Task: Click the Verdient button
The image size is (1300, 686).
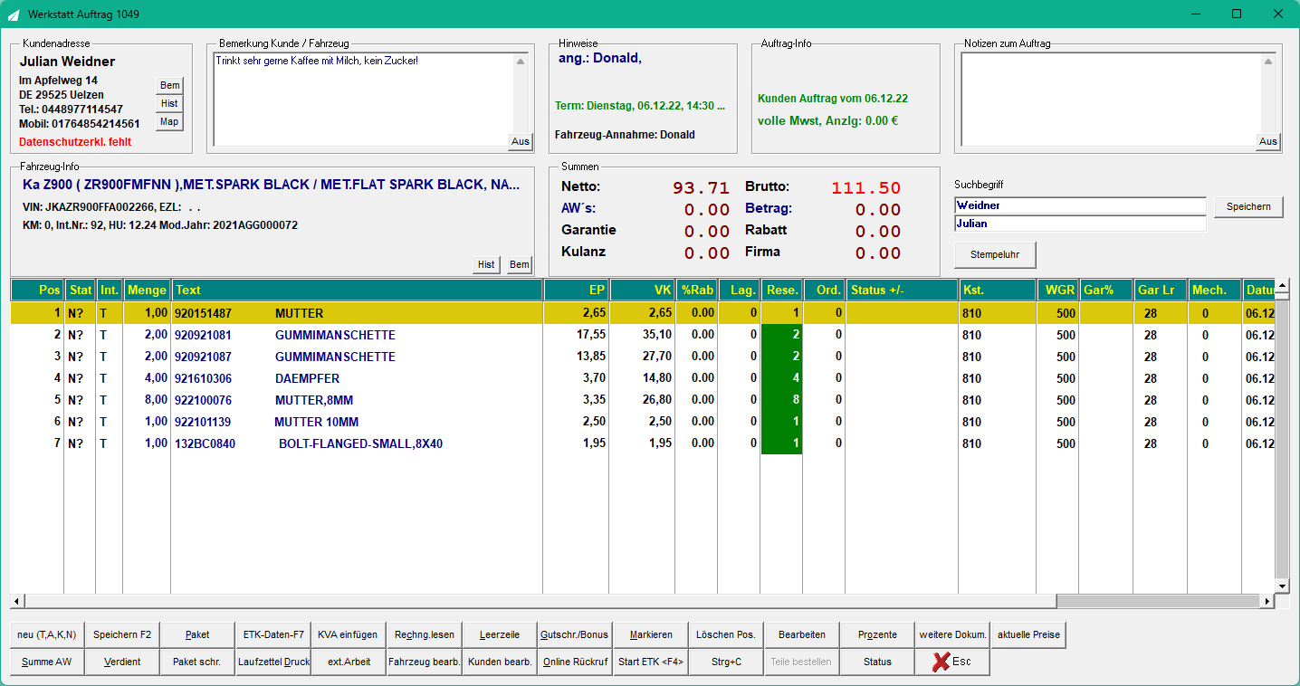Action: click(122, 662)
